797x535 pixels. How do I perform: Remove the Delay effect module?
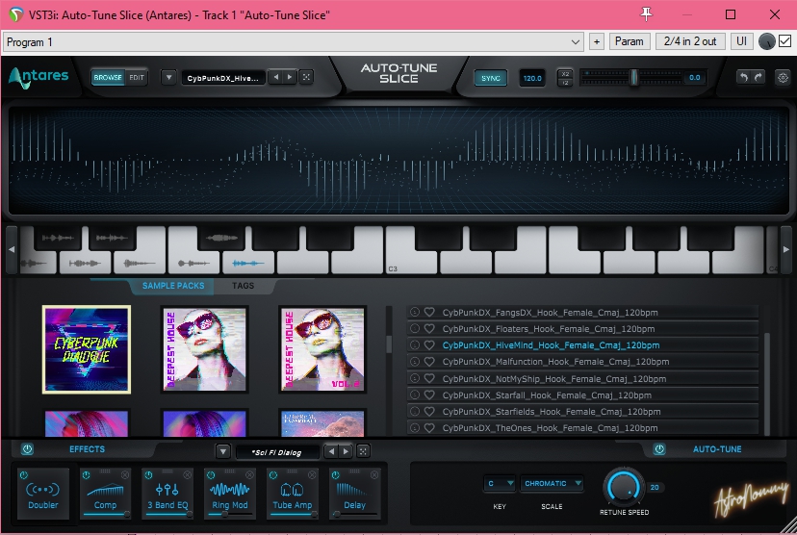click(374, 474)
